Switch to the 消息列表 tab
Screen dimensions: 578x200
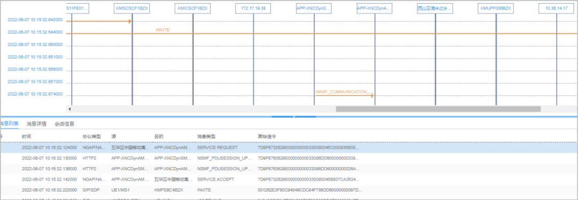pos(9,124)
